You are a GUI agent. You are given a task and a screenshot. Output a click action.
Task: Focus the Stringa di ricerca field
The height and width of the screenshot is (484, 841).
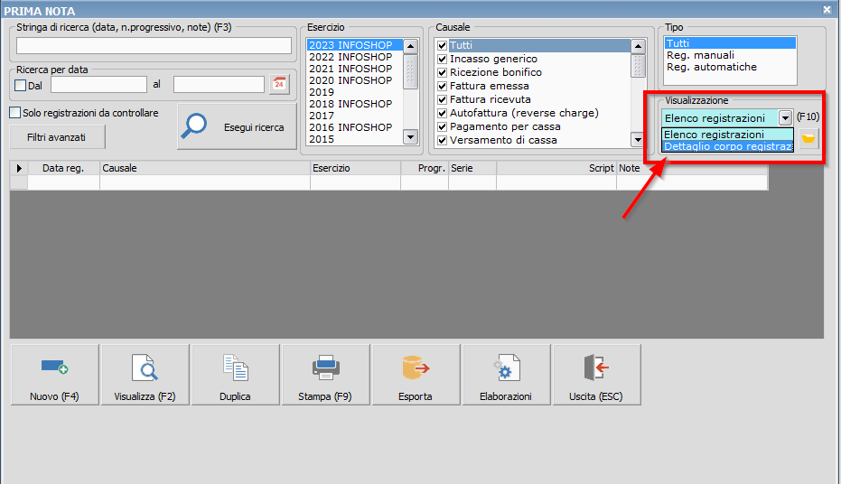pos(154,45)
